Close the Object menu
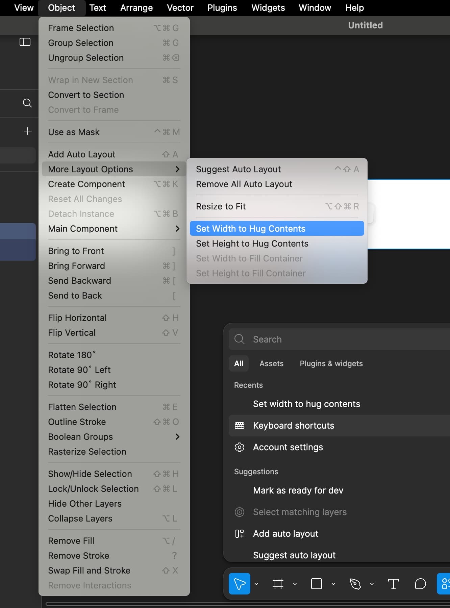The height and width of the screenshot is (608, 450). click(61, 8)
